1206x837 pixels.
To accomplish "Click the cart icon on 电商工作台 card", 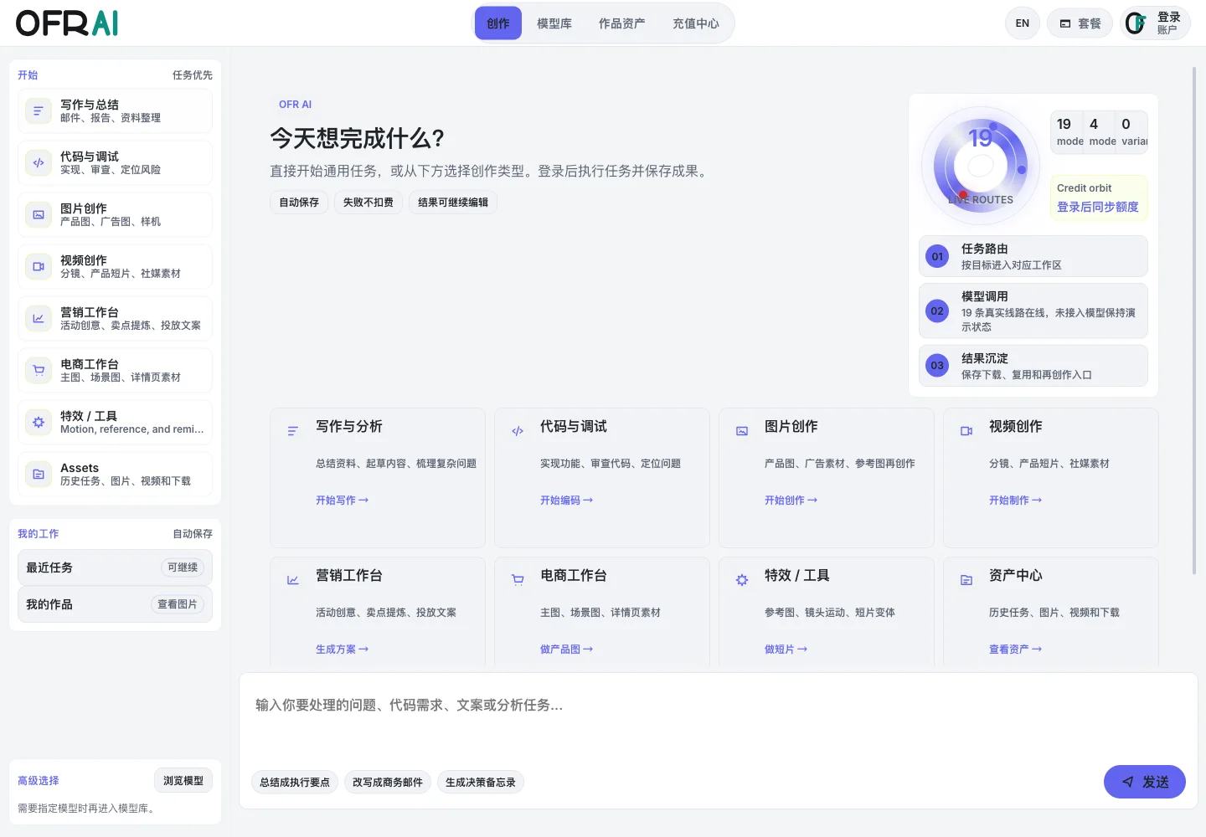I will click(518, 580).
